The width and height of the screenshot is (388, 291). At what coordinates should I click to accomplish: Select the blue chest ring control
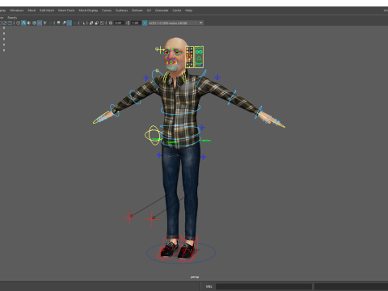[x=180, y=110]
